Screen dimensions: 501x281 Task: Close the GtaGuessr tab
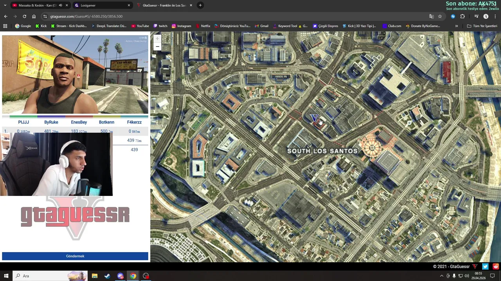(x=191, y=5)
